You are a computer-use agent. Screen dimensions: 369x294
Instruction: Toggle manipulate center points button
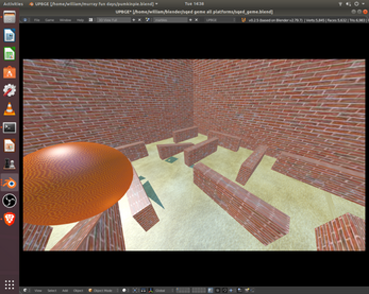(143, 291)
